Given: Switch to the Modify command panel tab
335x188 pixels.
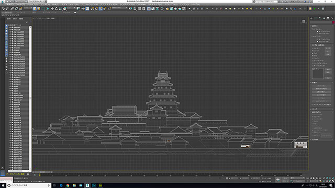Looking at the screenshot, I should (x=316, y=19).
